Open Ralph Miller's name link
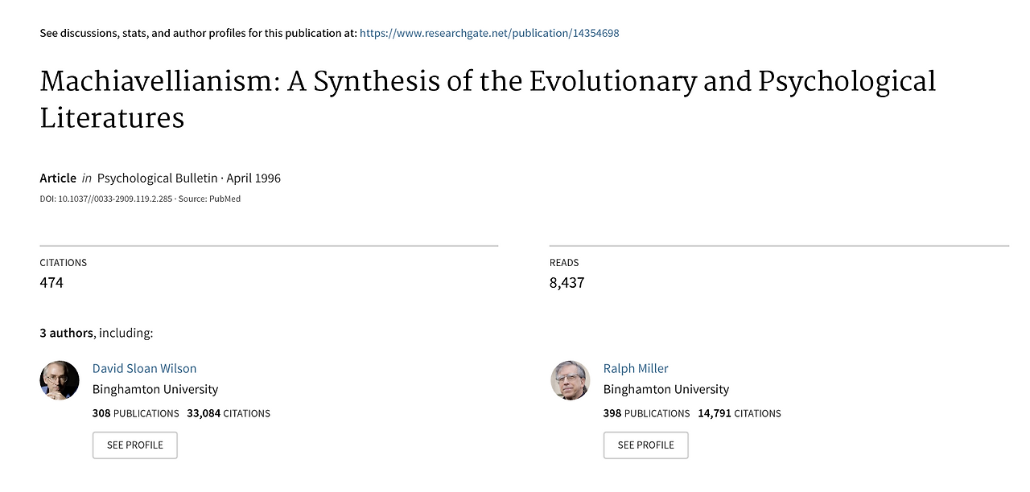This screenshot has width=1030, height=492. (636, 368)
